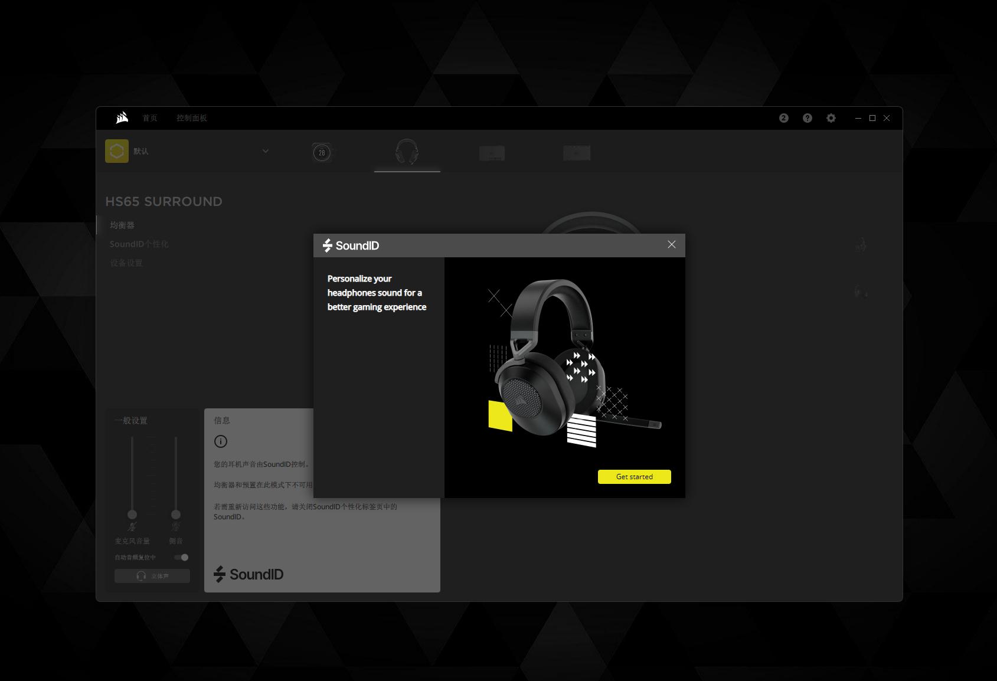Screen dimensions: 997x681
Task: Click the 默认 profile name
Action: point(141,151)
